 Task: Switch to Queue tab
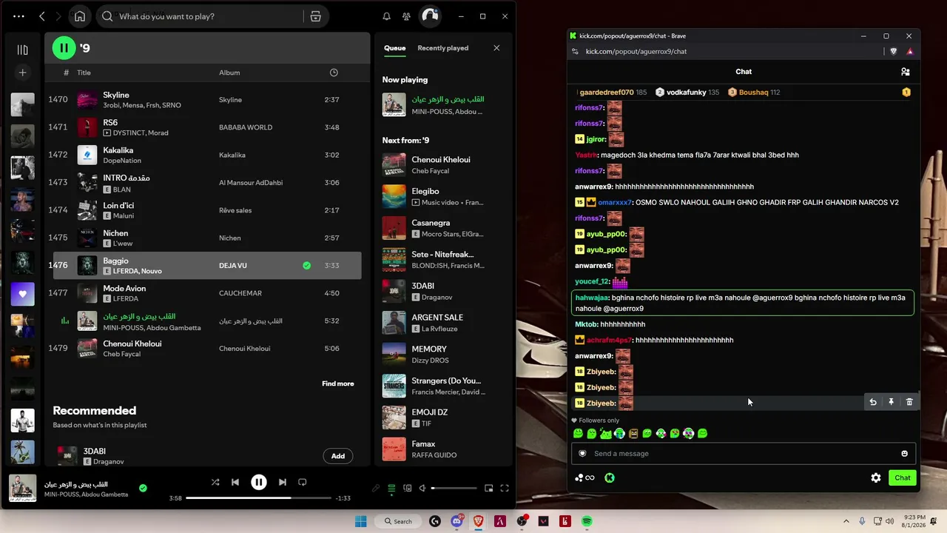point(394,48)
